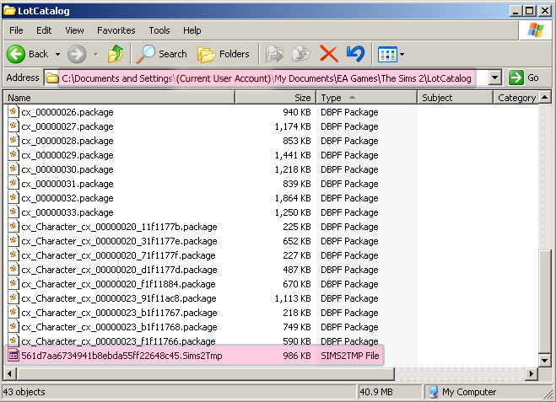Click the vertical scrollbar up arrow

click(545, 98)
